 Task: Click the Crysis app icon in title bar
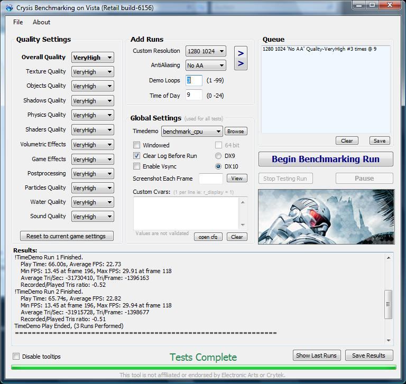[x=10, y=8]
